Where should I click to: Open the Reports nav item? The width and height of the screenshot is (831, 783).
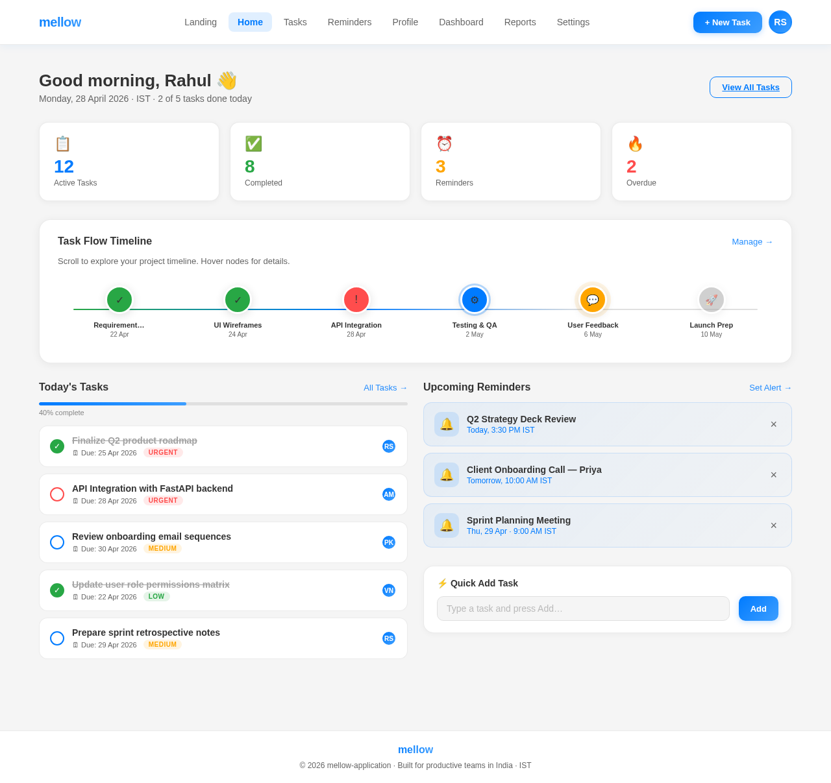[520, 22]
